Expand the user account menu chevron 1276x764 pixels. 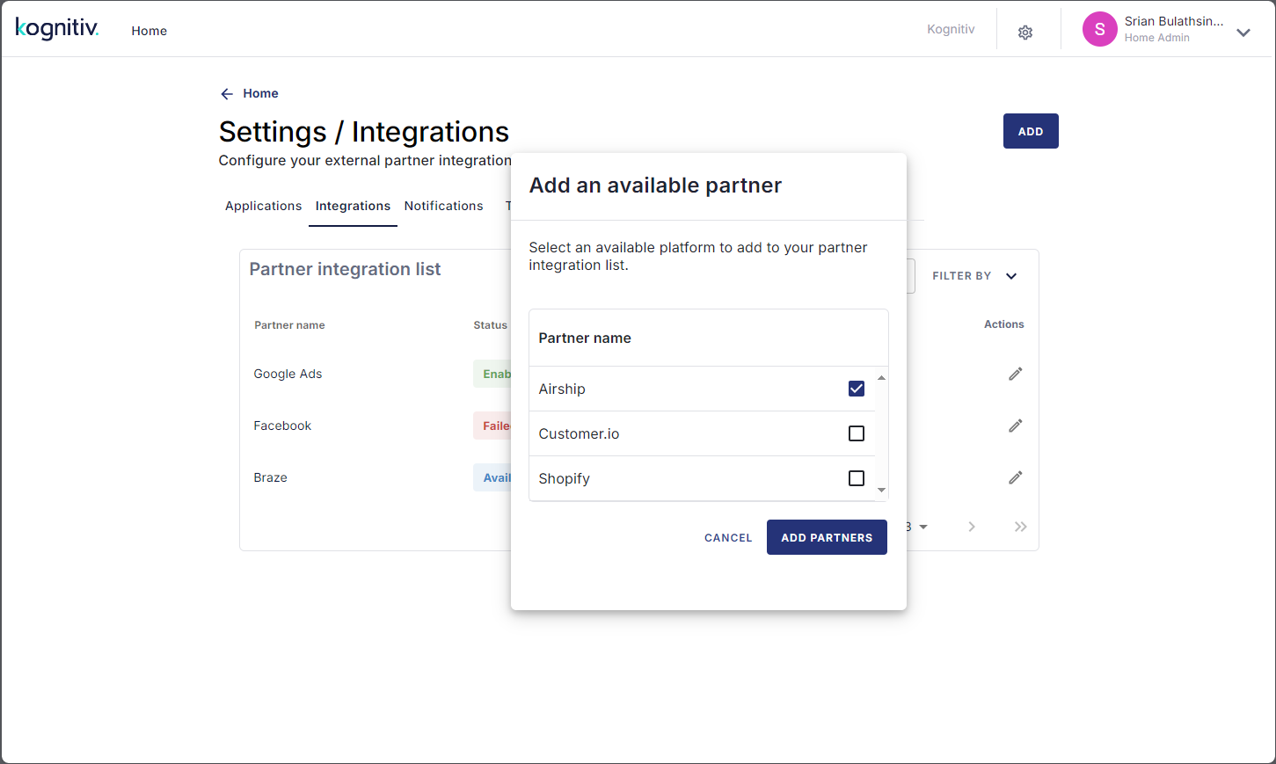coord(1243,33)
